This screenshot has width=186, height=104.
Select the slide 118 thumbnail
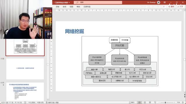pyautogui.click(x=25, y=69)
